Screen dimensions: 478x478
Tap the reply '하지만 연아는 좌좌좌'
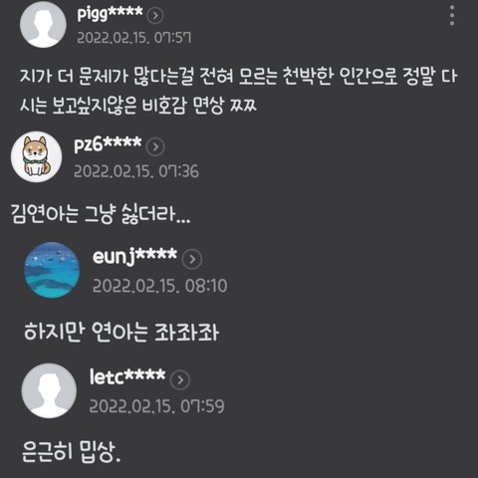click(121, 332)
